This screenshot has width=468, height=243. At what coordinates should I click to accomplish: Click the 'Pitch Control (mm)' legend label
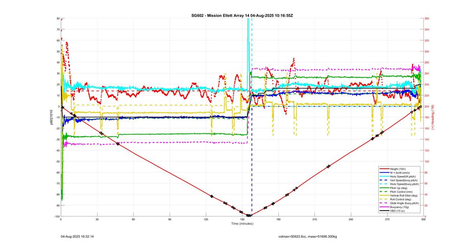coord(401,191)
